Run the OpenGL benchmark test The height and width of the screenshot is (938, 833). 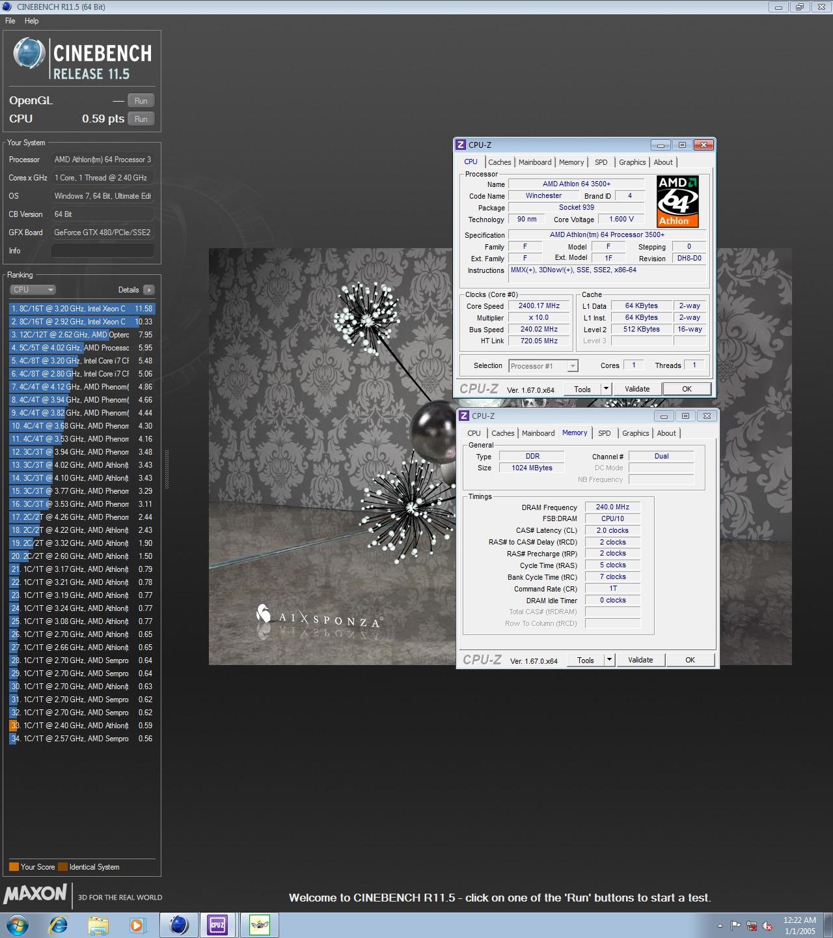(x=141, y=100)
